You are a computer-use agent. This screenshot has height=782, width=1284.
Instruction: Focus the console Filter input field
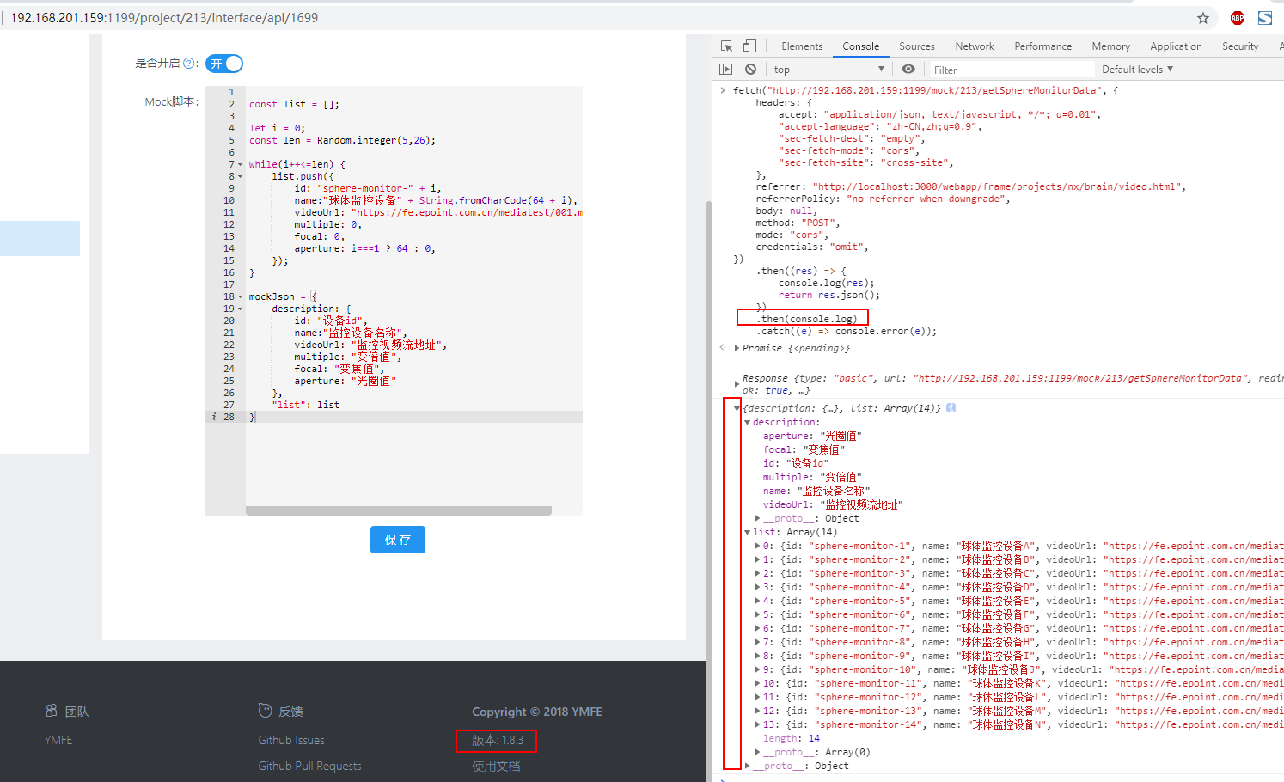(x=1011, y=70)
